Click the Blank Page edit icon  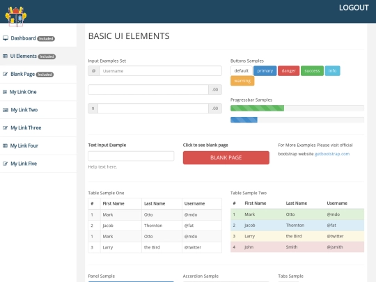pos(6,74)
